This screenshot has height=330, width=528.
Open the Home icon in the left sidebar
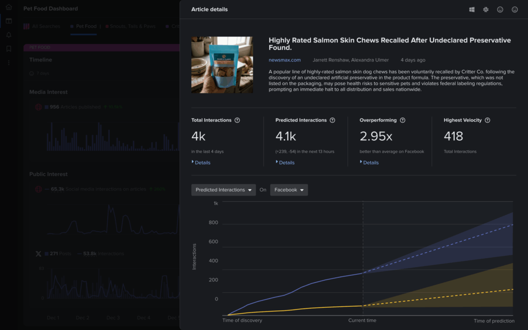pyautogui.click(x=9, y=7)
